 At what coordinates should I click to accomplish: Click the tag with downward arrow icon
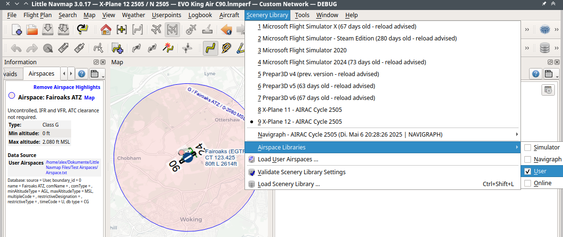tap(79, 48)
